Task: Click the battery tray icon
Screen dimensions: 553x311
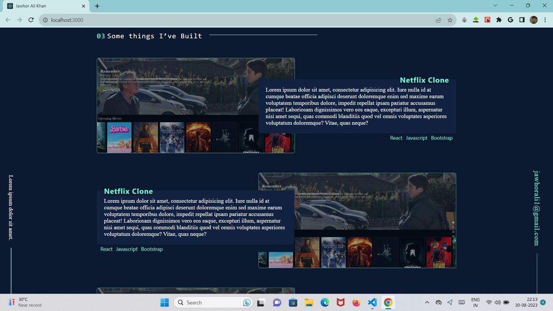Action: [506, 303]
